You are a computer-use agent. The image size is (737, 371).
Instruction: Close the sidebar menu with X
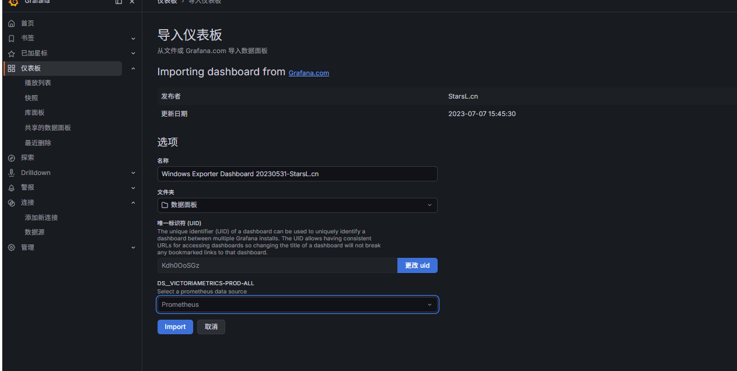pos(131,2)
